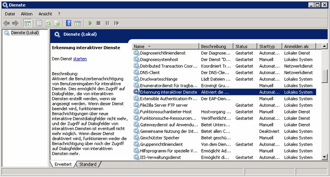Toggle the console tree show/hide icon
330x177 pixels.
pos(27,23)
